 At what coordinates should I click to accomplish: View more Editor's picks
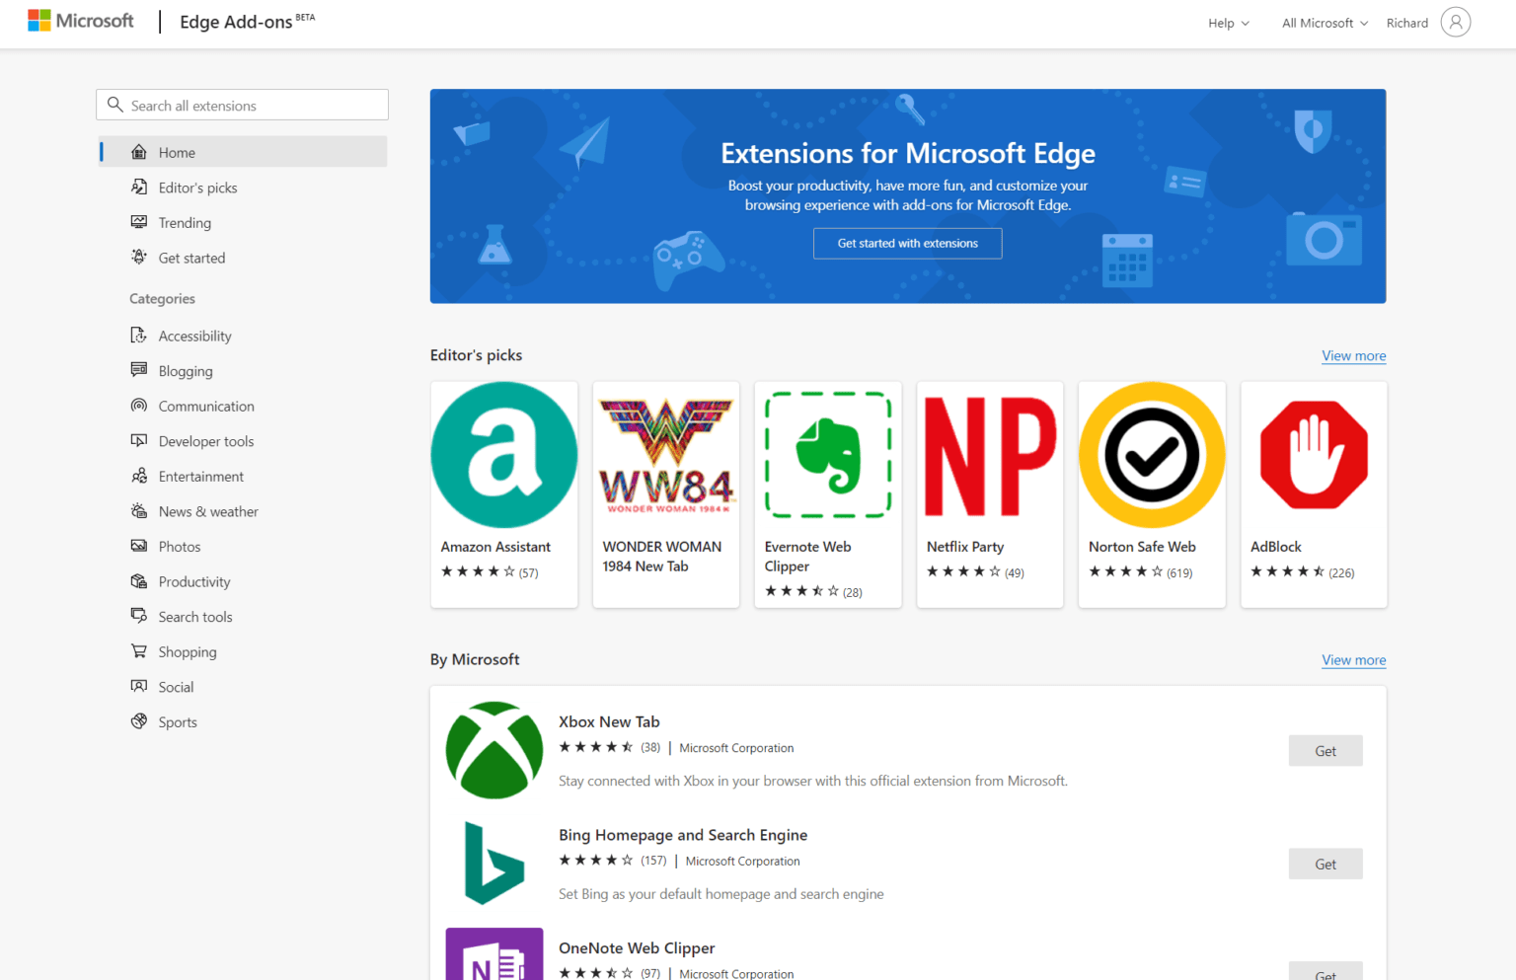[x=1353, y=355]
